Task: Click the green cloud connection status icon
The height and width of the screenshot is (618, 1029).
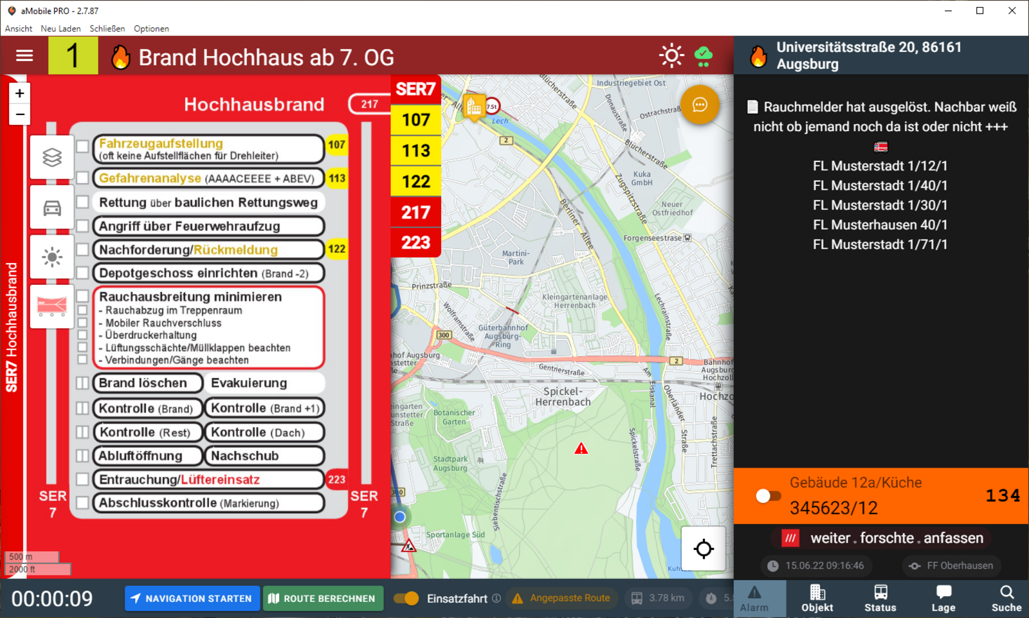Action: pyautogui.click(x=704, y=56)
